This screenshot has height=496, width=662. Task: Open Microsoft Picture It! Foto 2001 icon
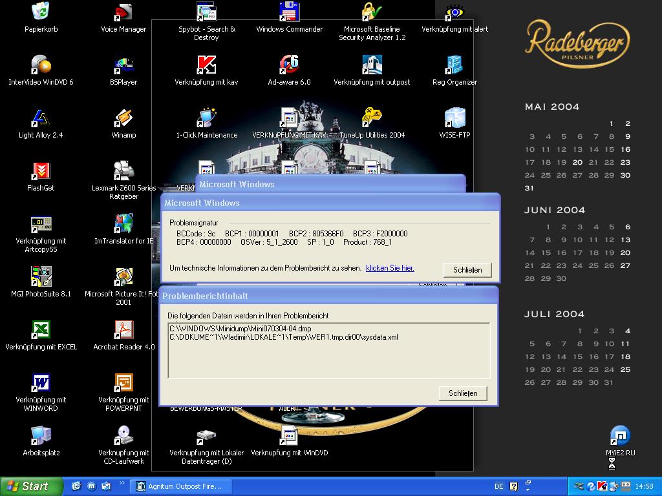[x=122, y=286]
